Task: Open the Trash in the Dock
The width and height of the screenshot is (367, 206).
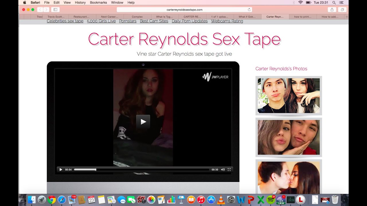Action: pos(335,199)
